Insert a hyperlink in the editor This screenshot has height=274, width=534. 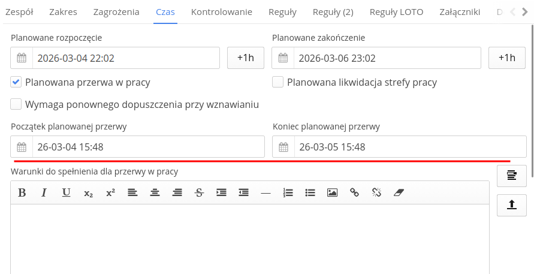354,192
